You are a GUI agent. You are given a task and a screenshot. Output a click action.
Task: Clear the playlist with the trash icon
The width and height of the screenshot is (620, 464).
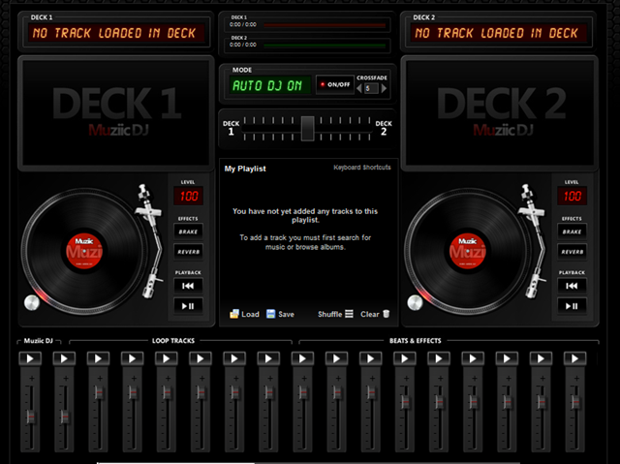pos(375,314)
